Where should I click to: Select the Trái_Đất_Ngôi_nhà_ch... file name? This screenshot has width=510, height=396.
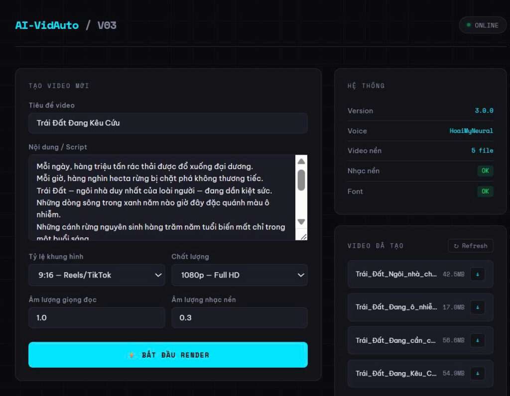(x=396, y=274)
